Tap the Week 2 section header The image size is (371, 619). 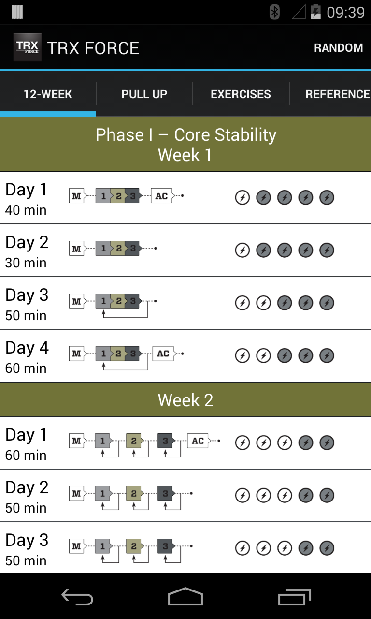pyautogui.click(x=185, y=400)
